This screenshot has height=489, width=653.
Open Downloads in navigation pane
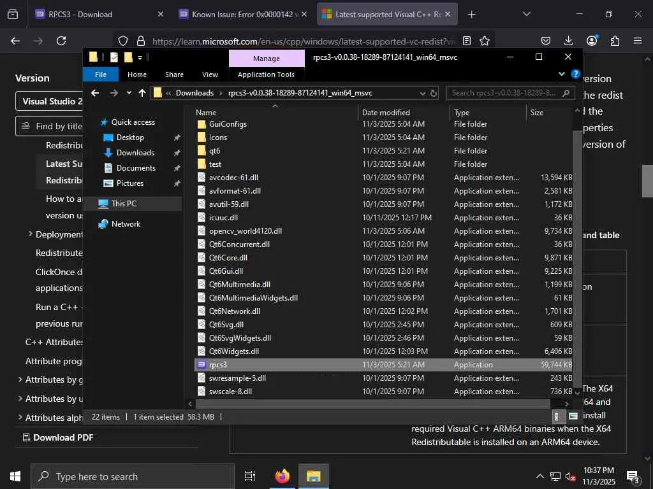[x=135, y=153]
